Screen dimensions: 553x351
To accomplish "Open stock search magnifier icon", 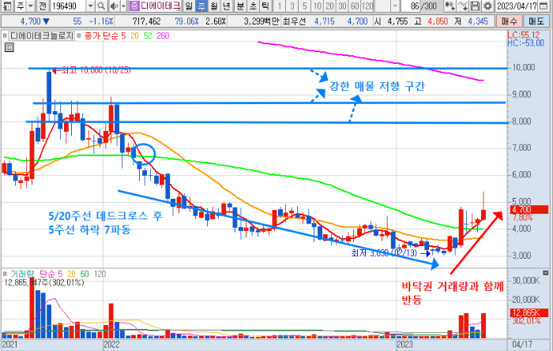I will coord(101,6).
